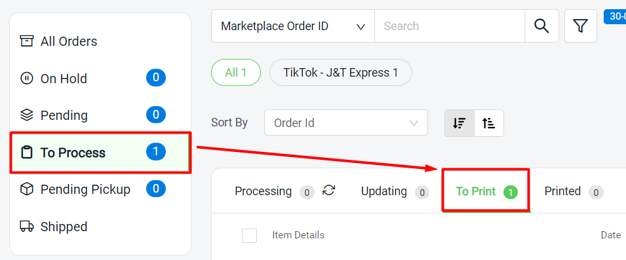Click the On Hold pause icon
This screenshot has width=626, height=260.
pyautogui.click(x=26, y=78)
